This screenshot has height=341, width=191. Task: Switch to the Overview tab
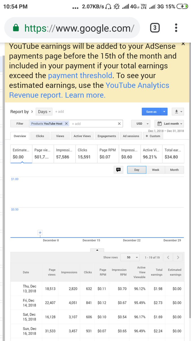[x=20, y=136]
